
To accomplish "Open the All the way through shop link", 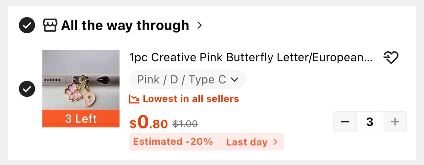I will tap(125, 25).
